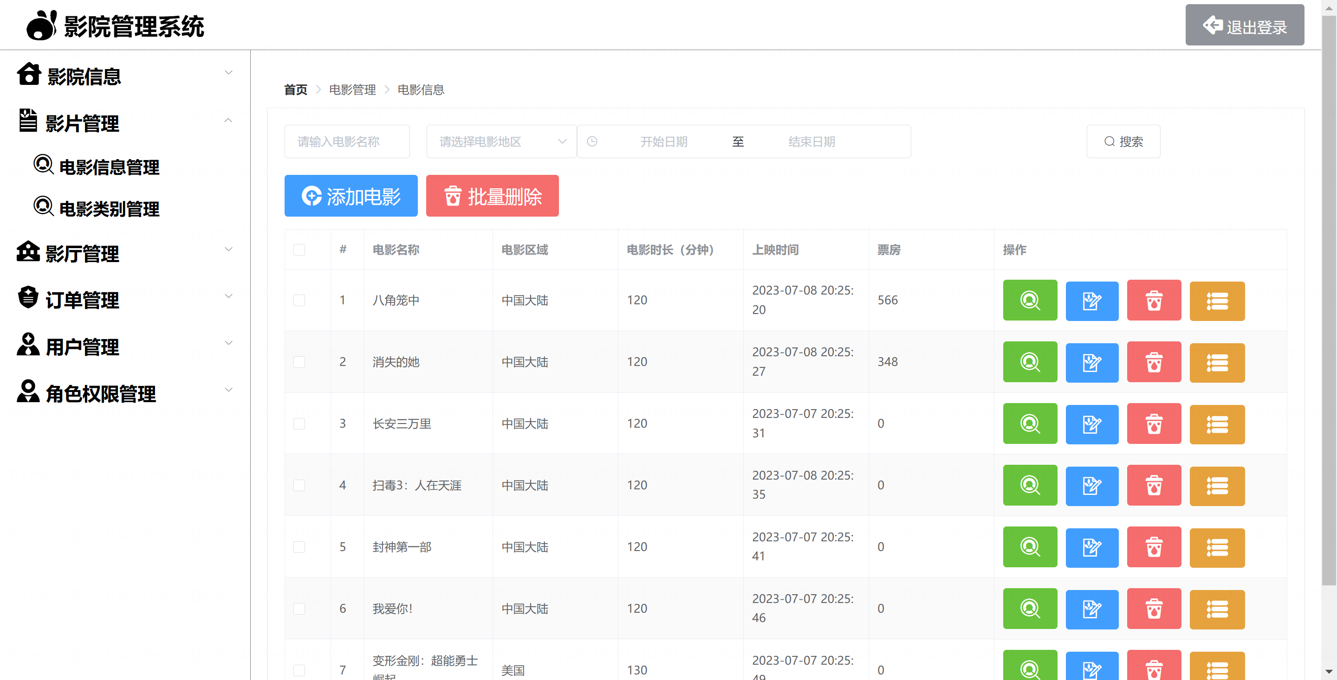
Task: Toggle the select-all header checkbox
Action: coord(299,250)
